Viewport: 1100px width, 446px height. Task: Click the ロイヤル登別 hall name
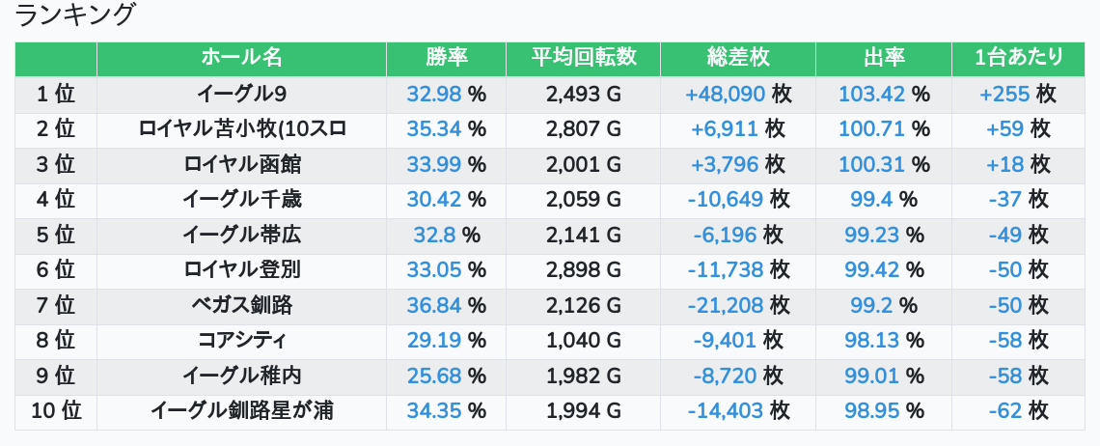[241, 270]
